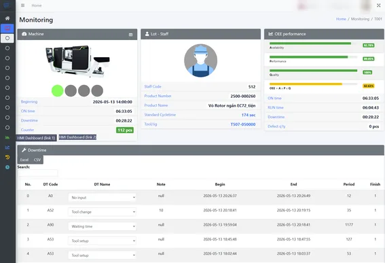Viewport: 385px width, 263px height.
Task: Sort by the 'Note' column header
Action: pos(161,184)
